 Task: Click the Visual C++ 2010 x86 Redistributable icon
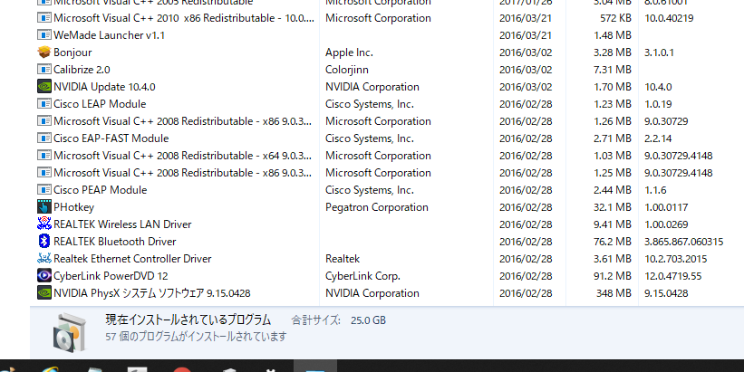pos(44,18)
